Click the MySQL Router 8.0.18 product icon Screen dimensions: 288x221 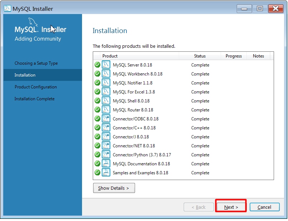point(106,110)
